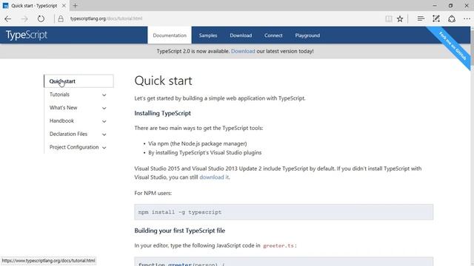Click 'For NPM users:' text
The height and width of the screenshot is (266, 474).
click(153, 194)
